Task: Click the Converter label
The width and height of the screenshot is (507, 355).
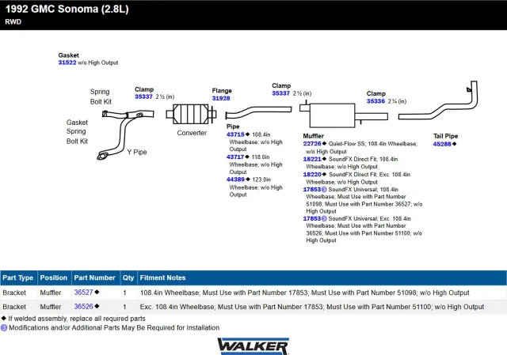Action: pyautogui.click(x=192, y=133)
